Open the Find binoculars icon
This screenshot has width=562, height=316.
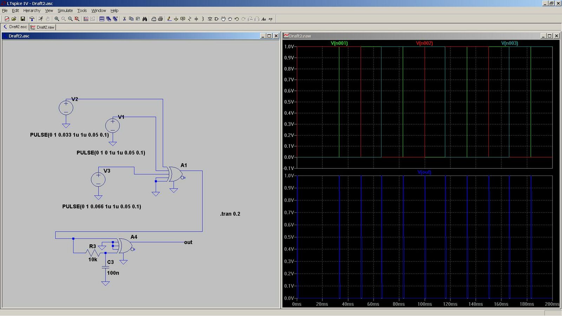pyautogui.click(x=145, y=19)
